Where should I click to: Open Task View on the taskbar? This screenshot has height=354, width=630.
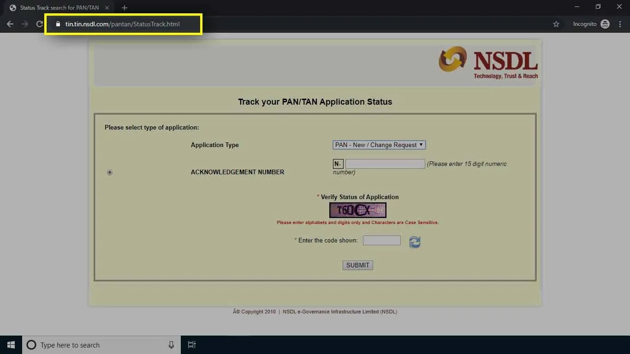pyautogui.click(x=192, y=345)
